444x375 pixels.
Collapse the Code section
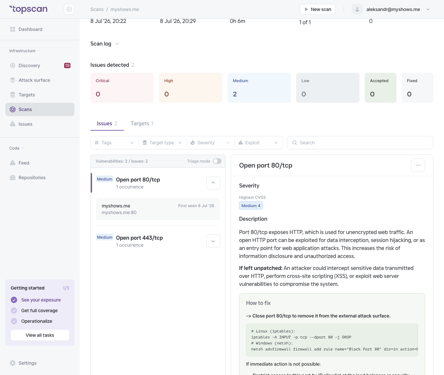point(17,148)
